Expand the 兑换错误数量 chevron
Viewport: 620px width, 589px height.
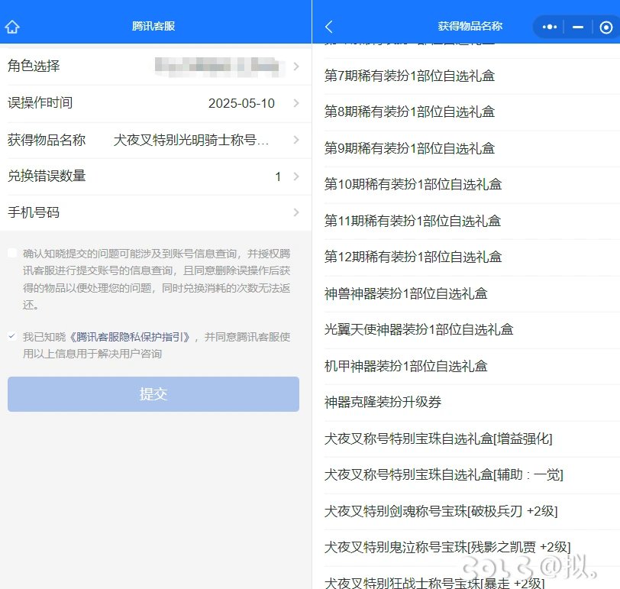coord(296,176)
